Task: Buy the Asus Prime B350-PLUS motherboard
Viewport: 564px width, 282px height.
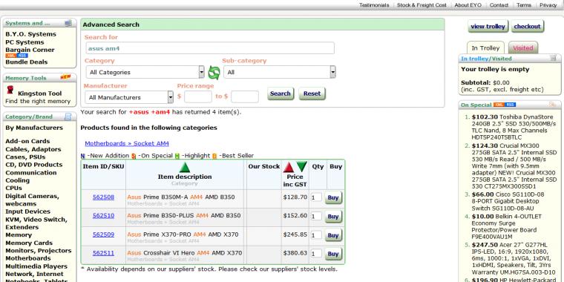Action: (x=333, y=216)
